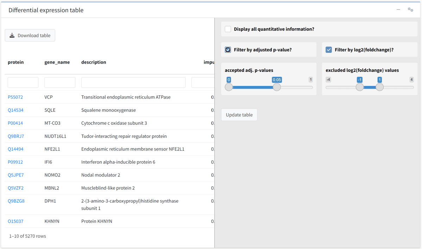Focus the description column filter field
Viewport: 422px width, 249px height.
133,82
